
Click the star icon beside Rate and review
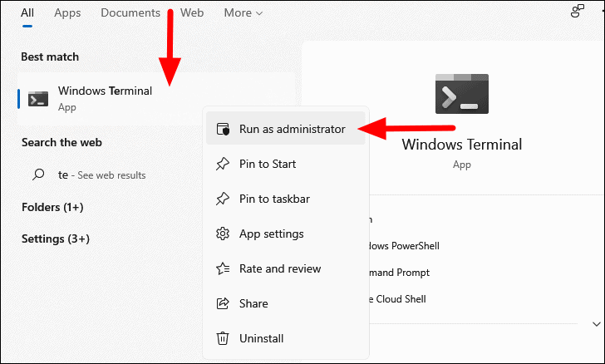[223, 268]
